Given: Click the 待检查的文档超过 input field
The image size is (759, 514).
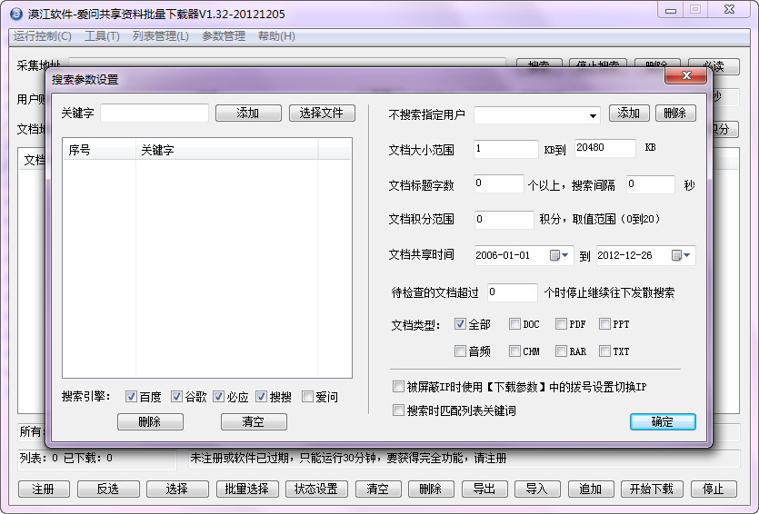Looking at the screenshot, I should click(x=512, y=292).
